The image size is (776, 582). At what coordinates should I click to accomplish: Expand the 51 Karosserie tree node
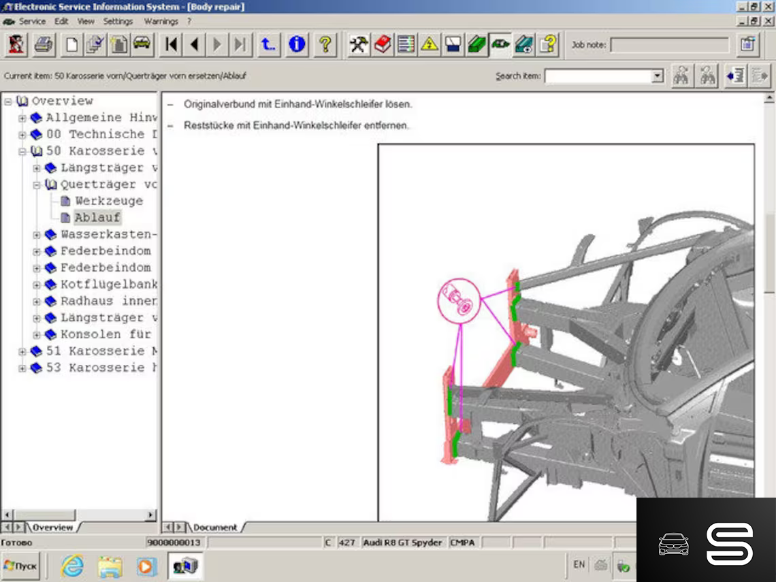coord(22,351)
